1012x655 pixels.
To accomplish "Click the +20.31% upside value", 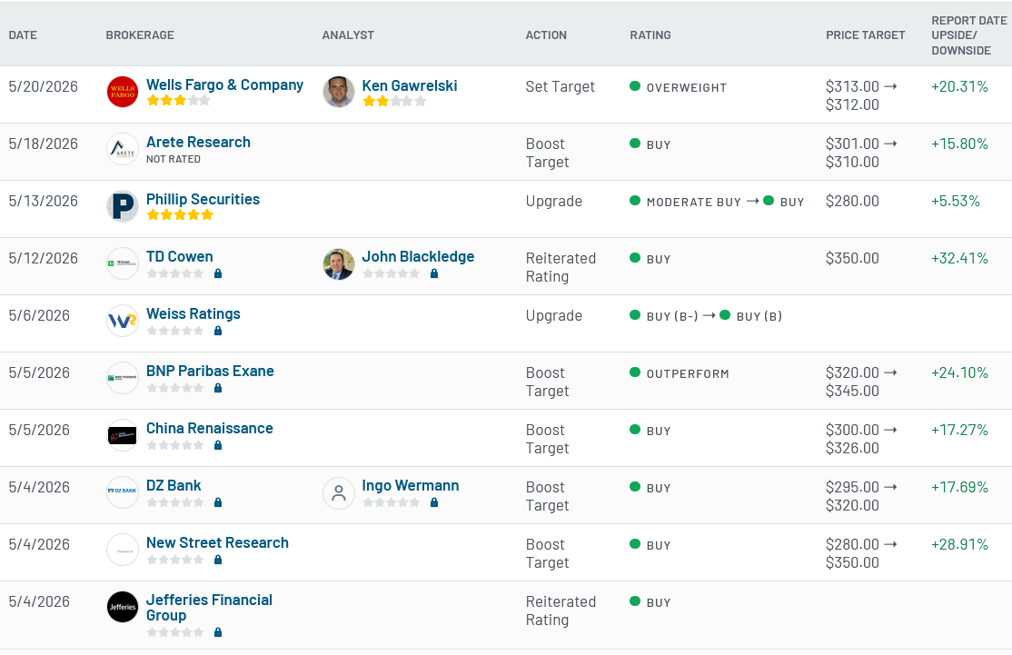I will tap(959, 86).
